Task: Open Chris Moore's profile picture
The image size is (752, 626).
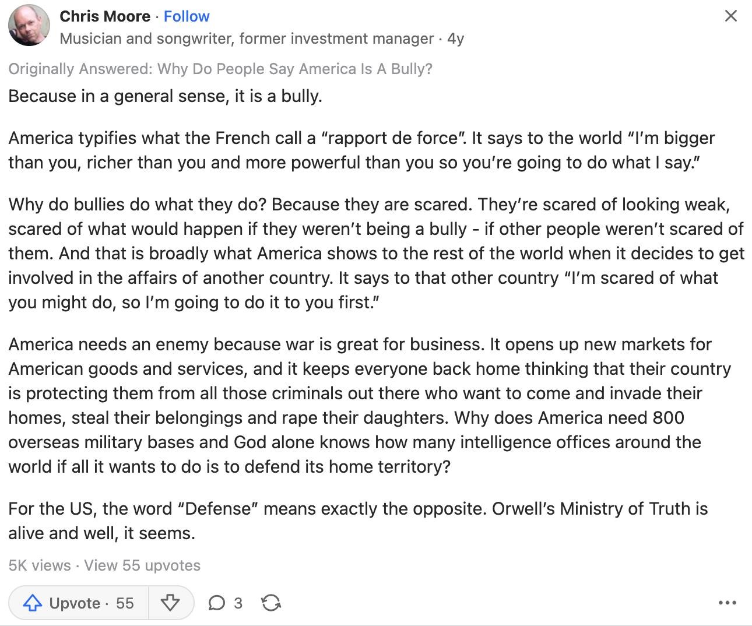Action: coord(29,25)
